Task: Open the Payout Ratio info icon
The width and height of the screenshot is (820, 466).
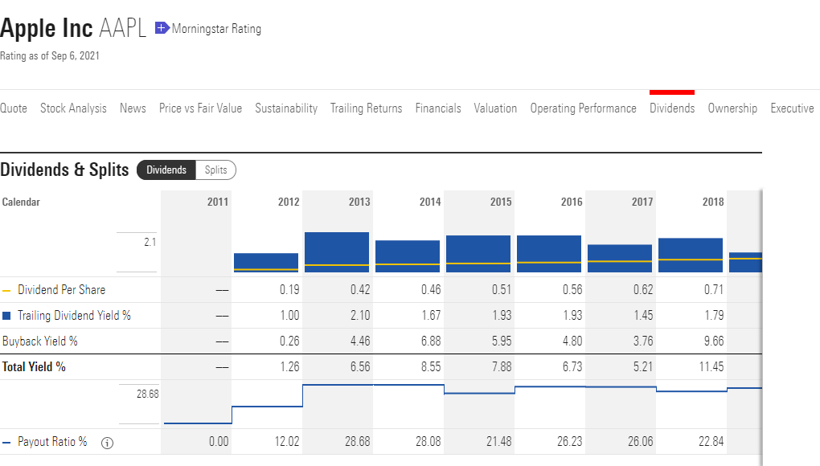Action: [107, 443]
